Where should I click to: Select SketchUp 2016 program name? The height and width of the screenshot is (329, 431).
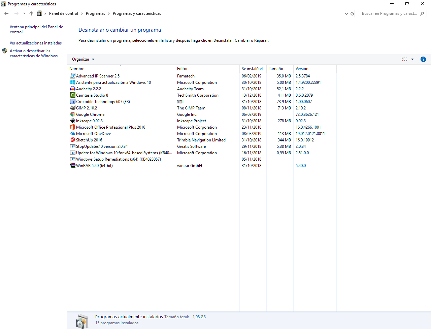click(89, 140)
